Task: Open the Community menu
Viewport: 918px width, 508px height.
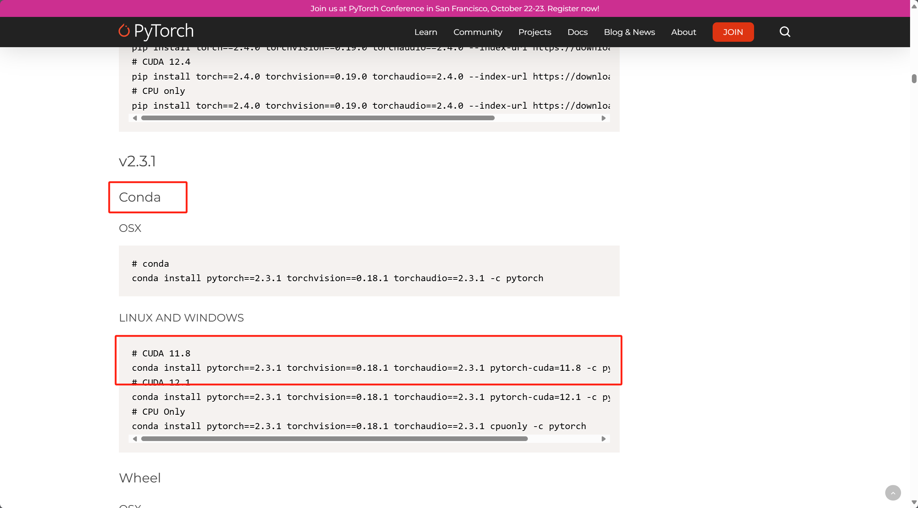Action: coord(477,32)
